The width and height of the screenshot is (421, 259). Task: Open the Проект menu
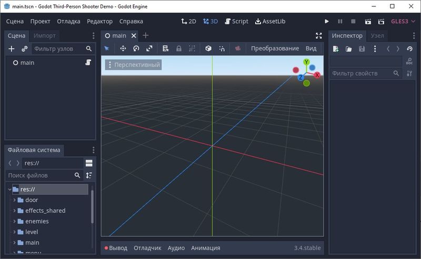41,21
